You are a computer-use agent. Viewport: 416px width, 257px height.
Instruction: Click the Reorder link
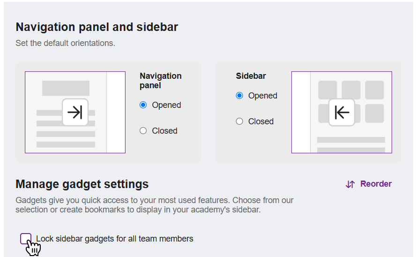point(369,184)
